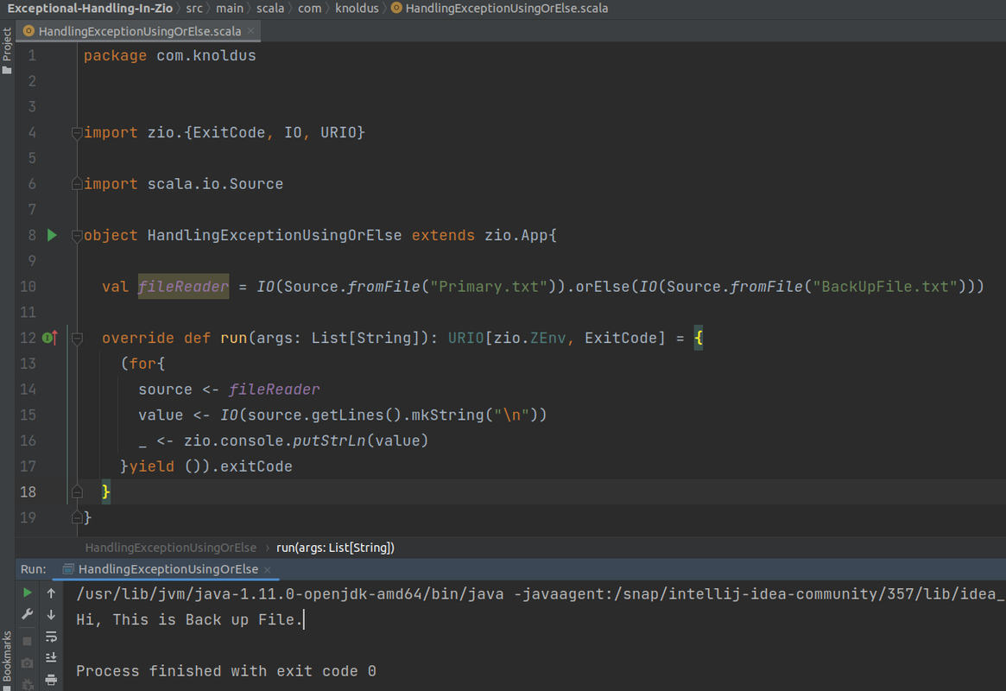Image resolution: width=1006 pixels, height=691 pixels.
Task: Click the dump threads camera icon
Action: pyautogui.click(x=27, y=662)
